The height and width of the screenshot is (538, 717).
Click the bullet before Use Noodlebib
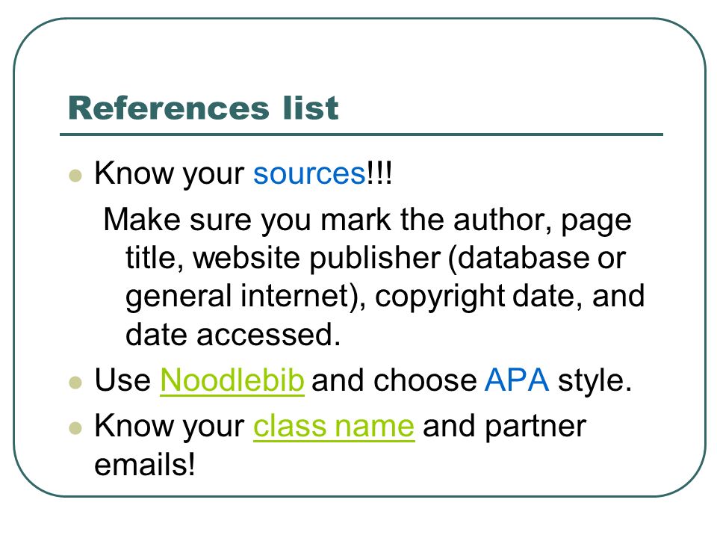[75, 383]
